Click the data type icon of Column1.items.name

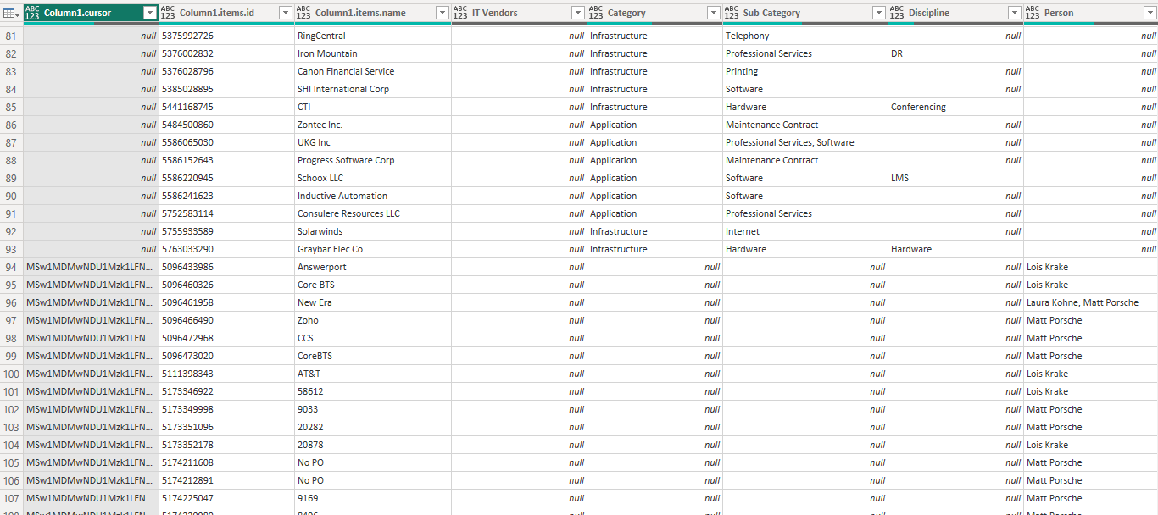[x=303, y=13]
